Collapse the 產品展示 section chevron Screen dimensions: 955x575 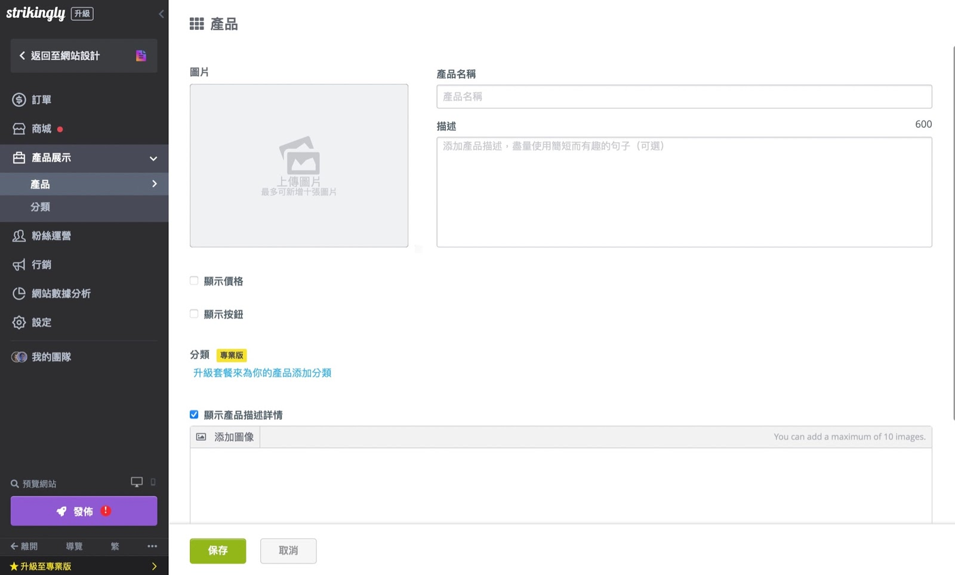[153, 158]
